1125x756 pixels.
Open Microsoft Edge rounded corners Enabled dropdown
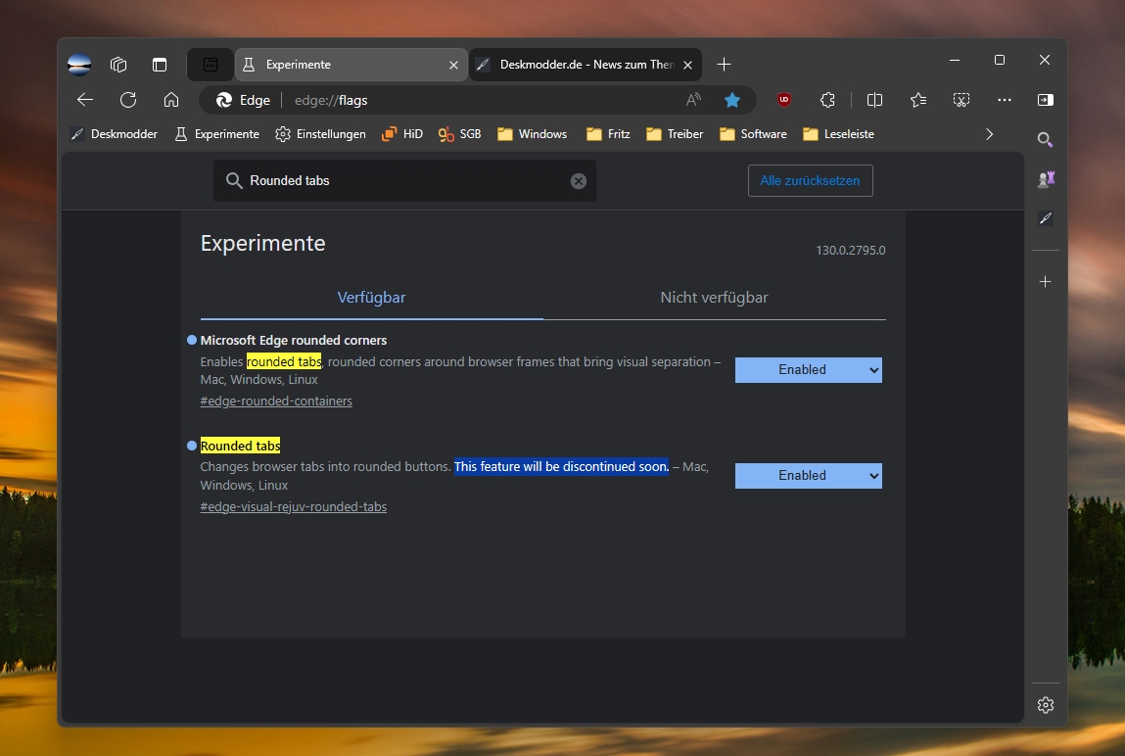pos(809,370)
